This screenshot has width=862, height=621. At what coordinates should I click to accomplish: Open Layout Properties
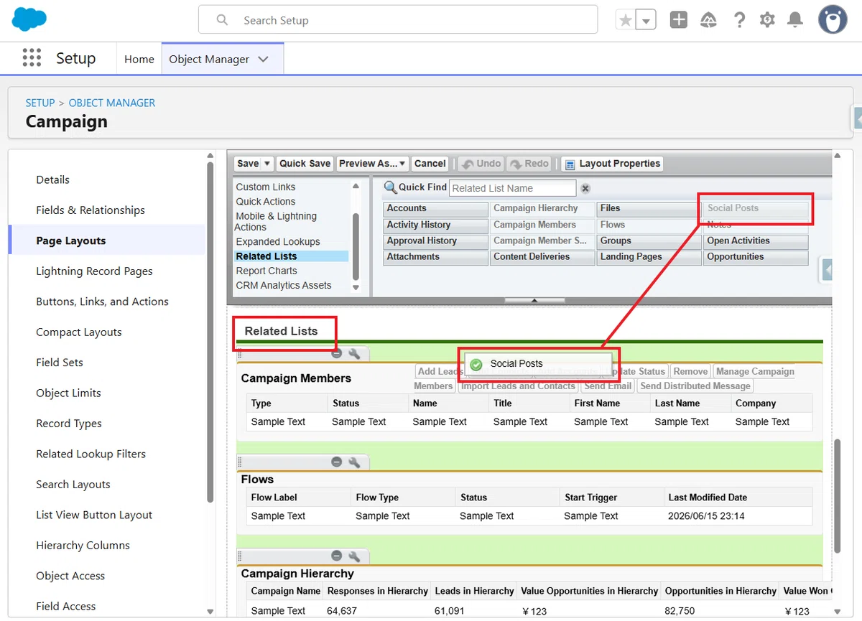click(612, 164)
